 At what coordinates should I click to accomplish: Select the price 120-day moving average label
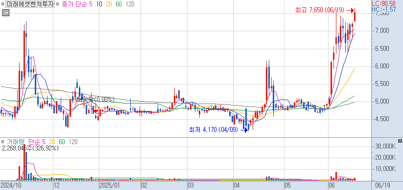(x=130, y=4)
